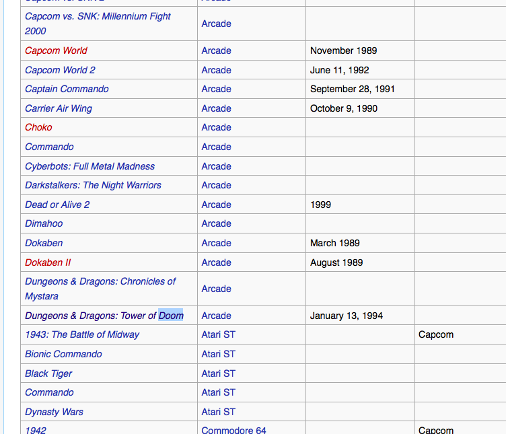The image size is (506, 434).
Task: Open the Commando link in the Arcade row
Action: (x=49, y=147)
